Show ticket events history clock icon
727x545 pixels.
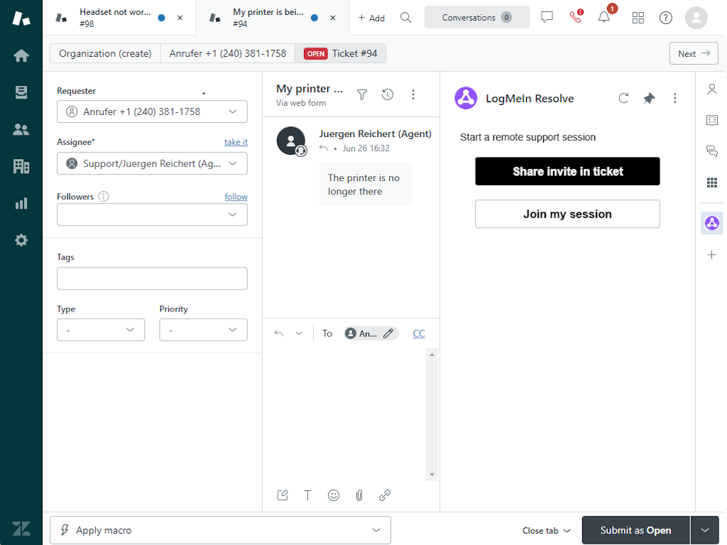pos(388,94)
